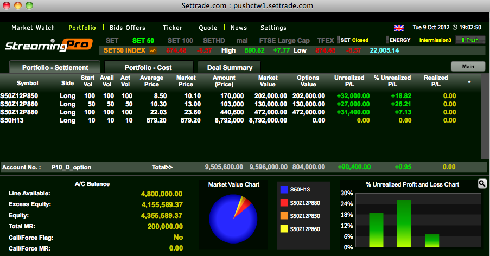Click the Total MR 200,000.00 value

tap(165, 226)
